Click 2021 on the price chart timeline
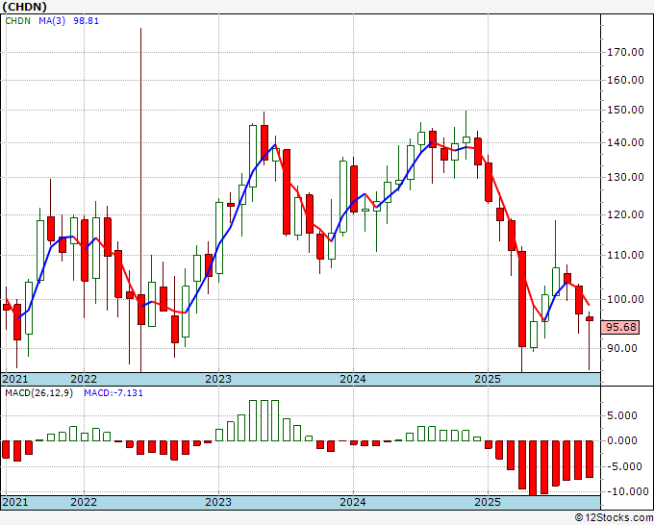This screenshot has height=525, width=654. click(x=15, y=379)
